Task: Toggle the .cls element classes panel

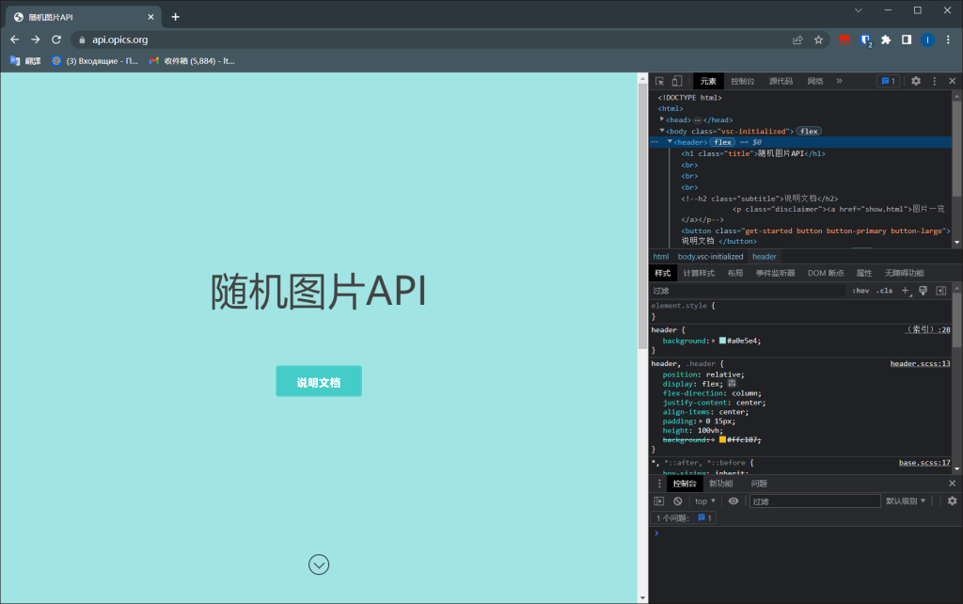Action: [x=884, y=291]
